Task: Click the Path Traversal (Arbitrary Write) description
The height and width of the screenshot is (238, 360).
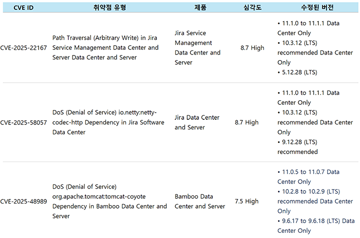Action: [105, 48]
